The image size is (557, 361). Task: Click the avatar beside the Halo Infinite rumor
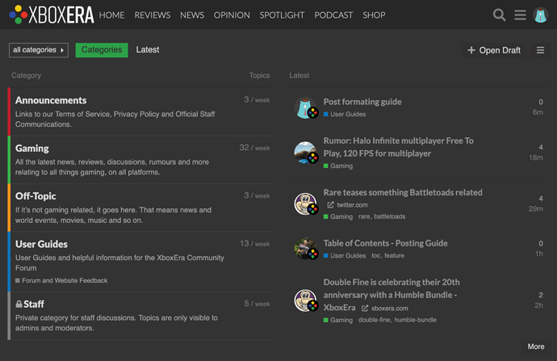coord(305,153)
